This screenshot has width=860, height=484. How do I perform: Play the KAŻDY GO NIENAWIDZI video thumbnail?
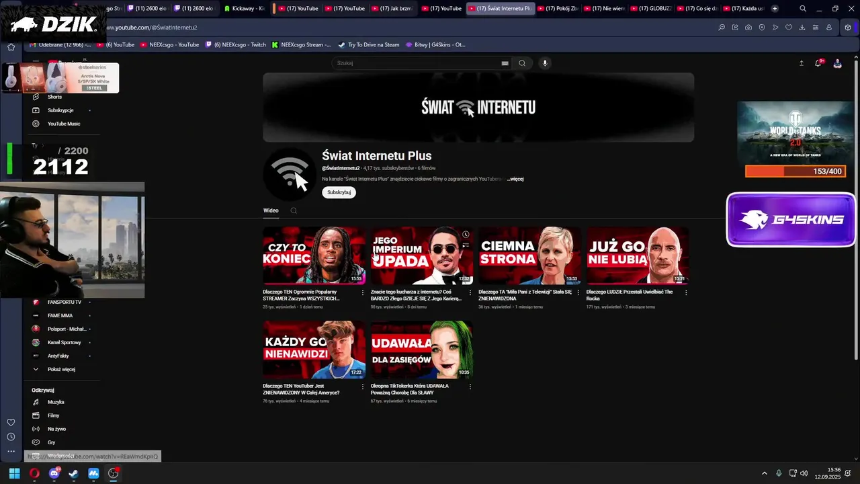click(x=314, y=350)
